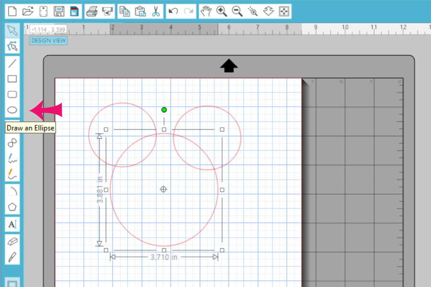The width and height of the screenshot is (431, 287).
Task: Zoom out of the canvas
Action: pyautogui.click(x=237, y=11)
